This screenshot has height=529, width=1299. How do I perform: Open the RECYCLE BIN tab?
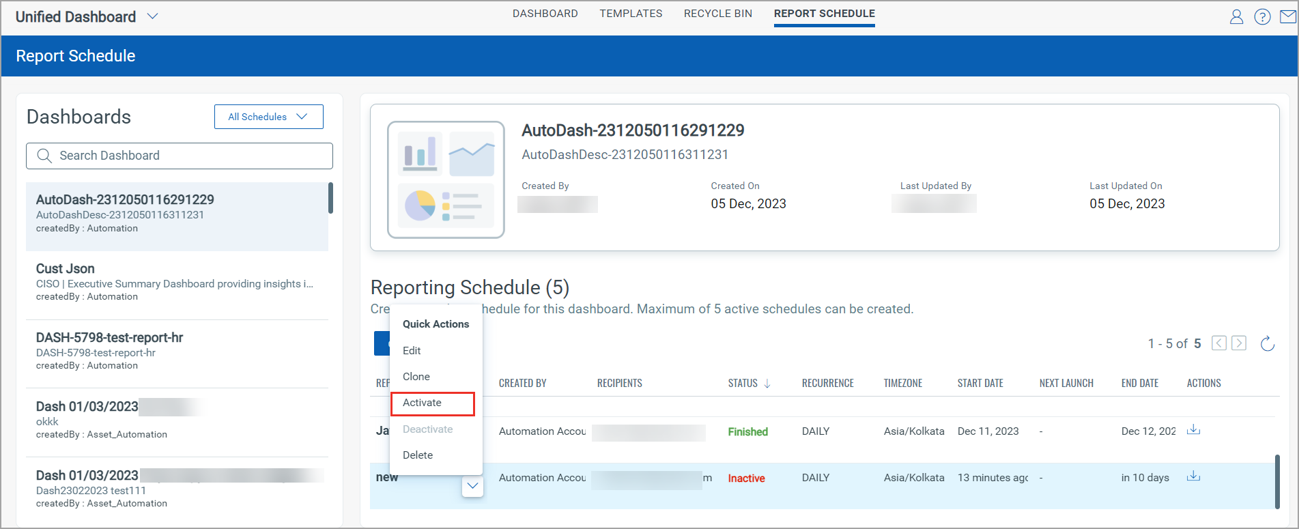[718, 14]
